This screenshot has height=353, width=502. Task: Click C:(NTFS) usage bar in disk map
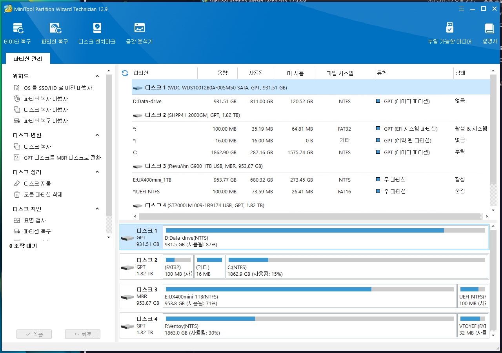[357, 260]
